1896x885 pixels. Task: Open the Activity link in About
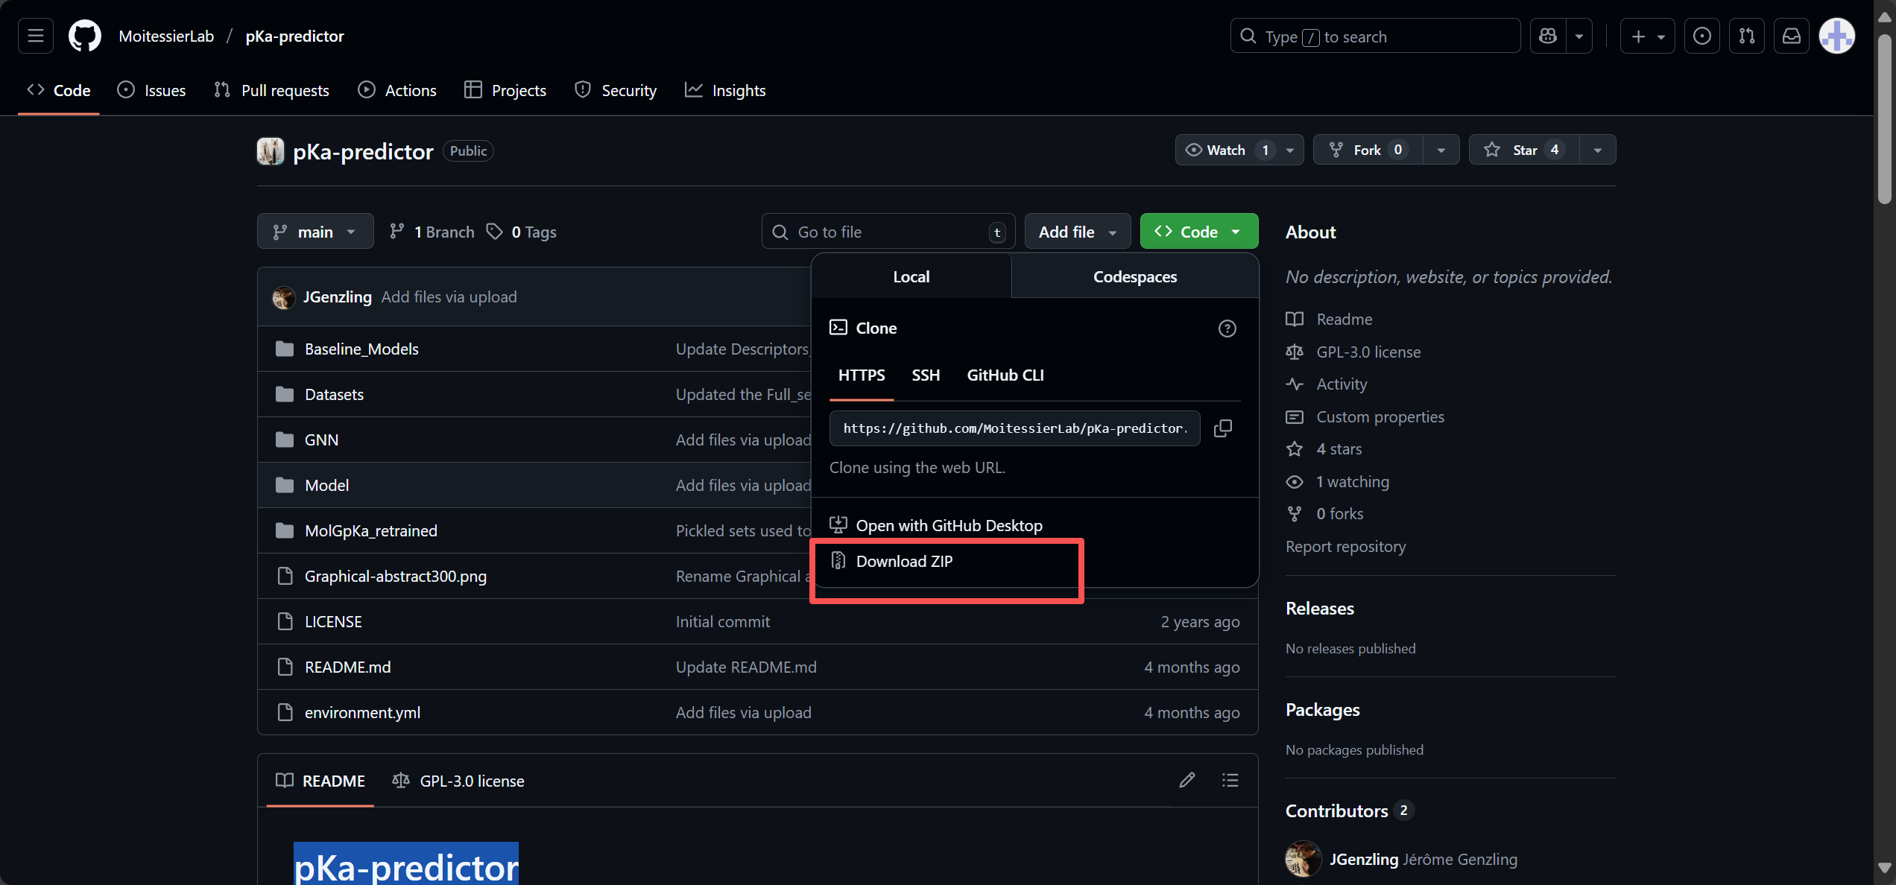1342,384
